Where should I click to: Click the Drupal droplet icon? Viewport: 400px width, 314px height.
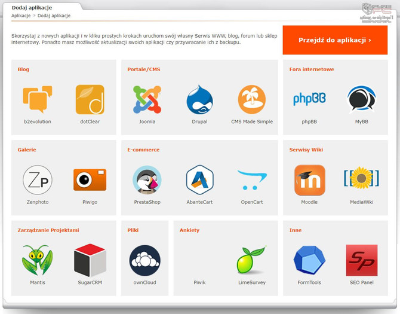tap(199, 99)
